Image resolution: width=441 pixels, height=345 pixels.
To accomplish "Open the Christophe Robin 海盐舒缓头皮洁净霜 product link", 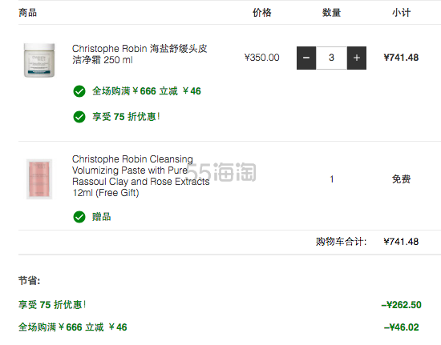I will [x=140, y=54].
